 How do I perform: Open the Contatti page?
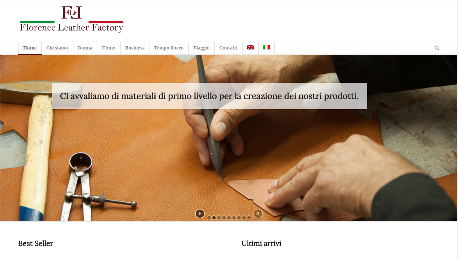point(228,48)
